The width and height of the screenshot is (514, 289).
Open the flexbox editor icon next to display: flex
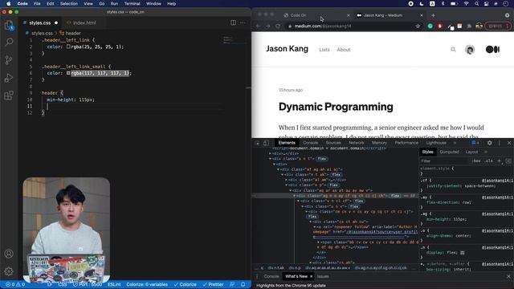click(x=463, y=253)
